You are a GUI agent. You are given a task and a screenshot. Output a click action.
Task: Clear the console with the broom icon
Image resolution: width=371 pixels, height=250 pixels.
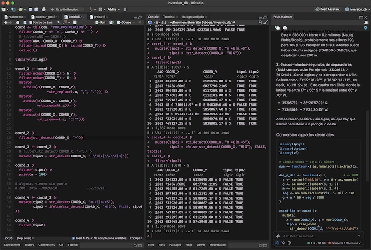[x=266, y=22]
